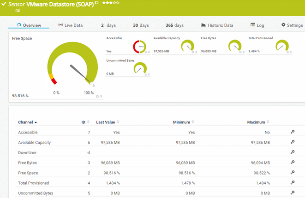Open settings gear for Downtime channel row

tap(292, 152)
